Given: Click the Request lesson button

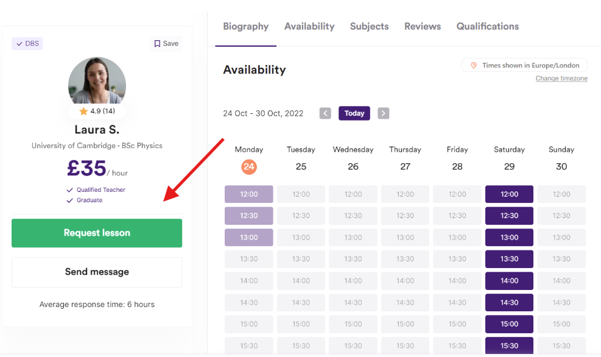Looking at the screenshot, I should click(97, 233).
